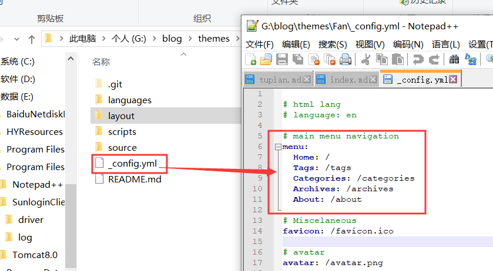Click the comment # language: en
This screenshot has width=493, height=271.
[320, 115]
